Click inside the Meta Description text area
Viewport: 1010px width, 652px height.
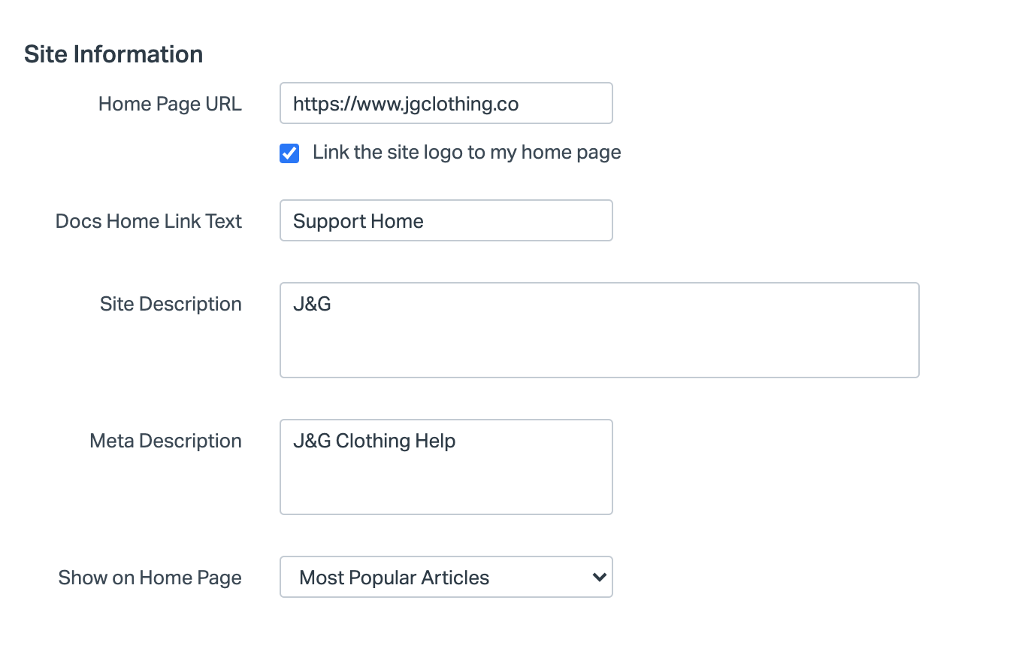point(446,478)
